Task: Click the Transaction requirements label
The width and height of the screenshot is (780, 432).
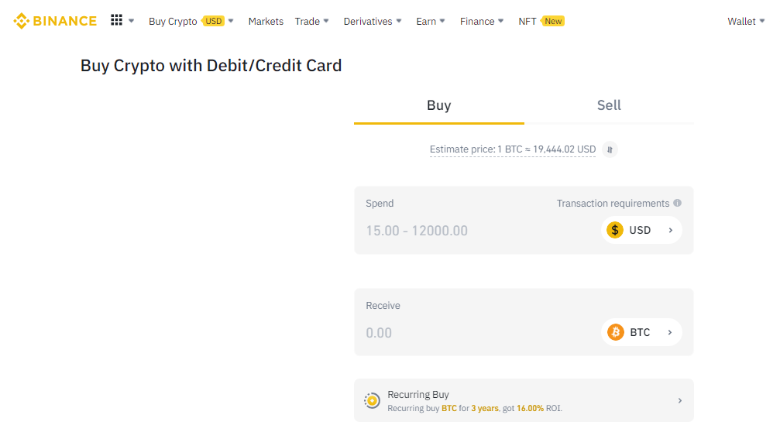Action: click(x=613, y=204)
